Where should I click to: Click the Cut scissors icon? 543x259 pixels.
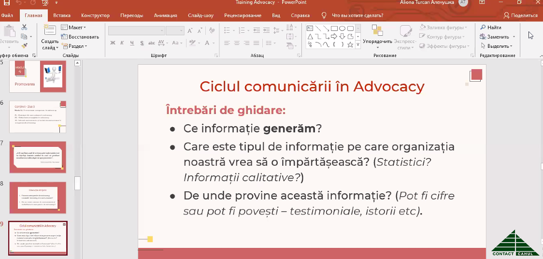[24, 28]
